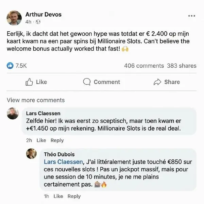Click the globe public visibility icon

38,22
